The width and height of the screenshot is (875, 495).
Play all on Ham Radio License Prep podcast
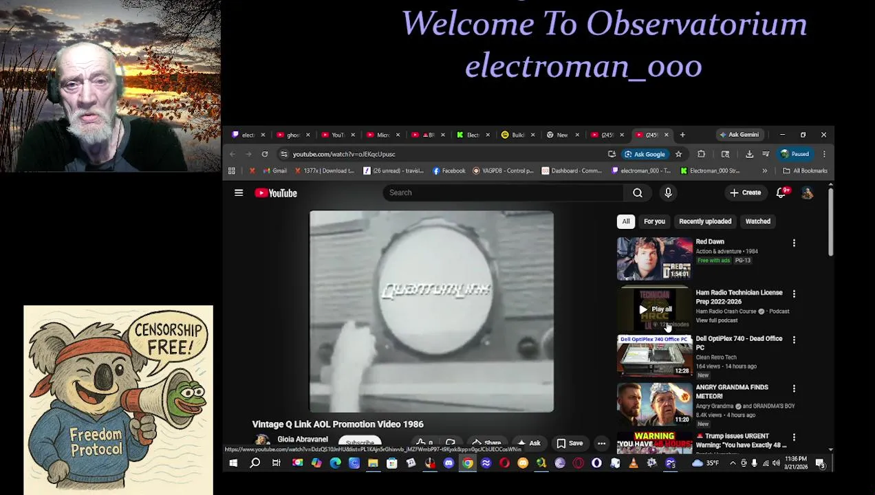(x=655, y=309)
